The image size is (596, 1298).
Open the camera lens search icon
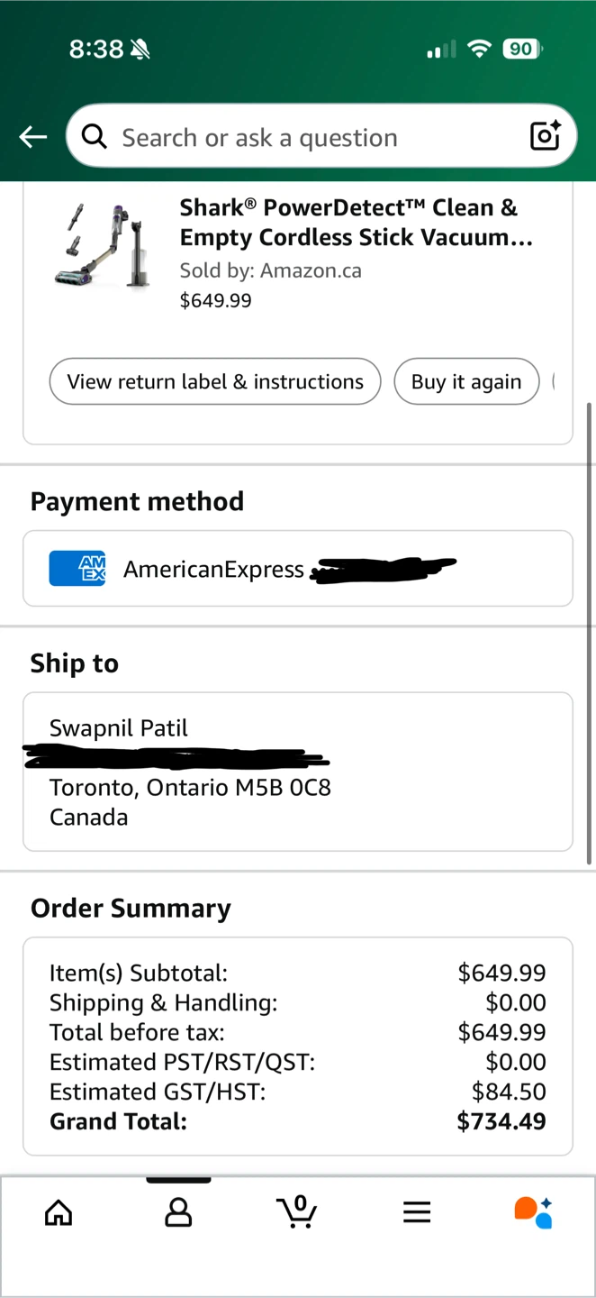click(545, 136)
